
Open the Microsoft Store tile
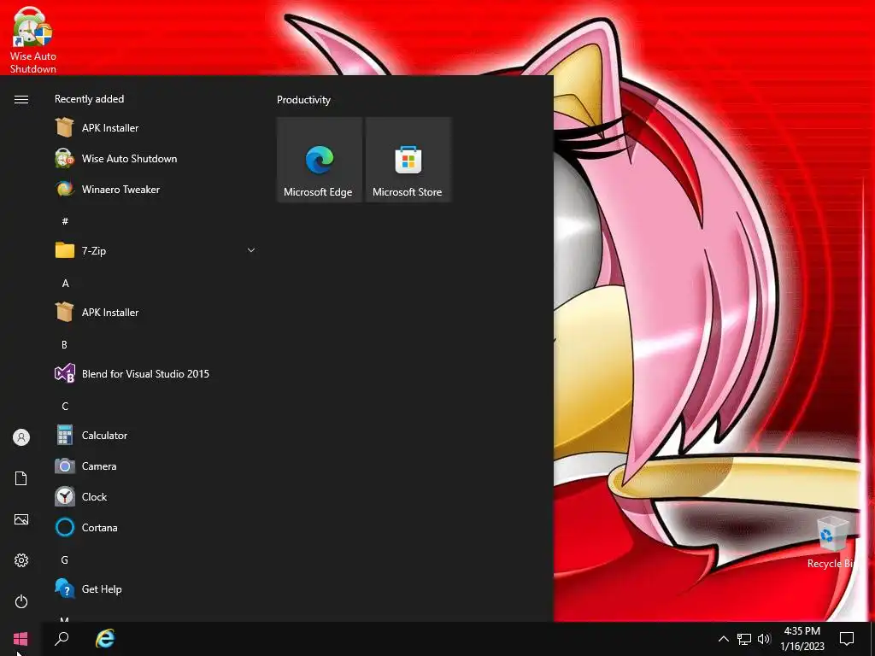tap(408, 160)
